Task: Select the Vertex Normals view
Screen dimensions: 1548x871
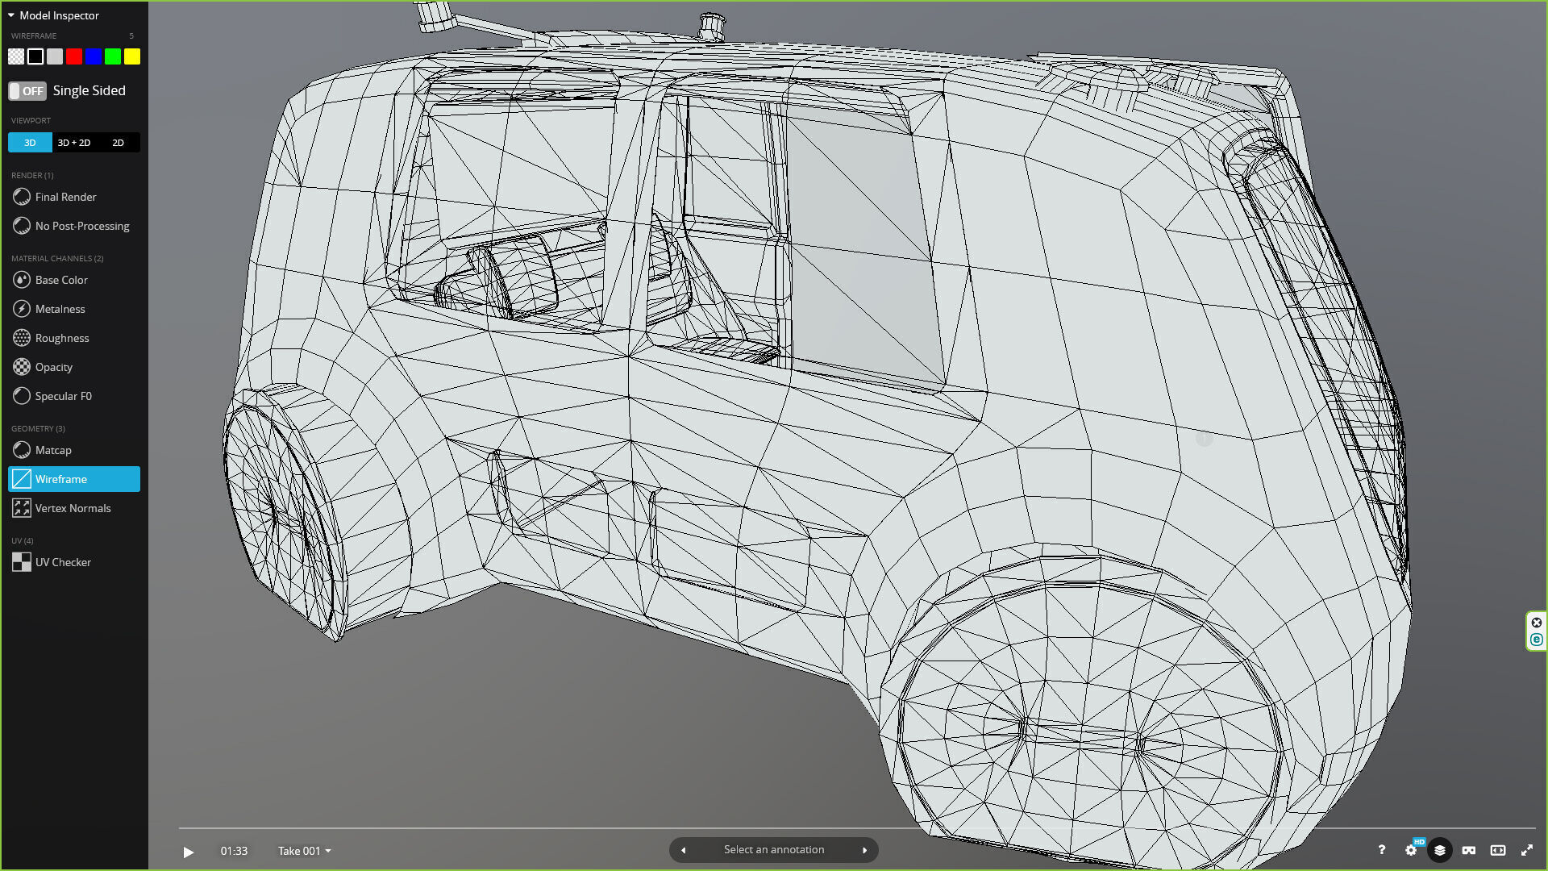Action: click(x=73, y=508)
